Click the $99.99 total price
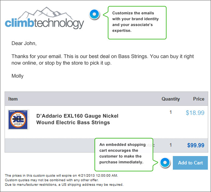Viewport: 211px width, 192px height. [196, 145]
